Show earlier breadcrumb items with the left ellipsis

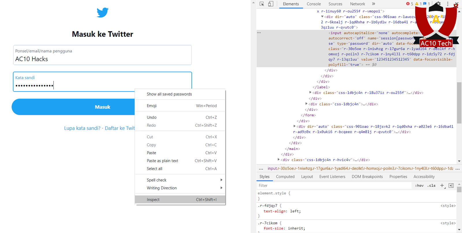[261, 169]
